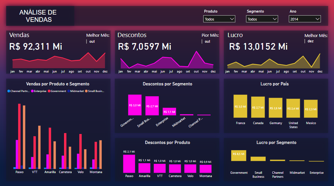Select the Government R$ 8,5 Mi profit bar
Image resolution: width=334 pixels, height=186 pixels.
238,156
